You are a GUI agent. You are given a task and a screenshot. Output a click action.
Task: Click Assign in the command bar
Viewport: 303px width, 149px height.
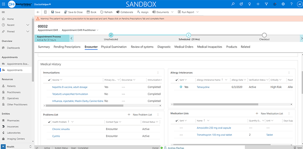coord(143,12)
